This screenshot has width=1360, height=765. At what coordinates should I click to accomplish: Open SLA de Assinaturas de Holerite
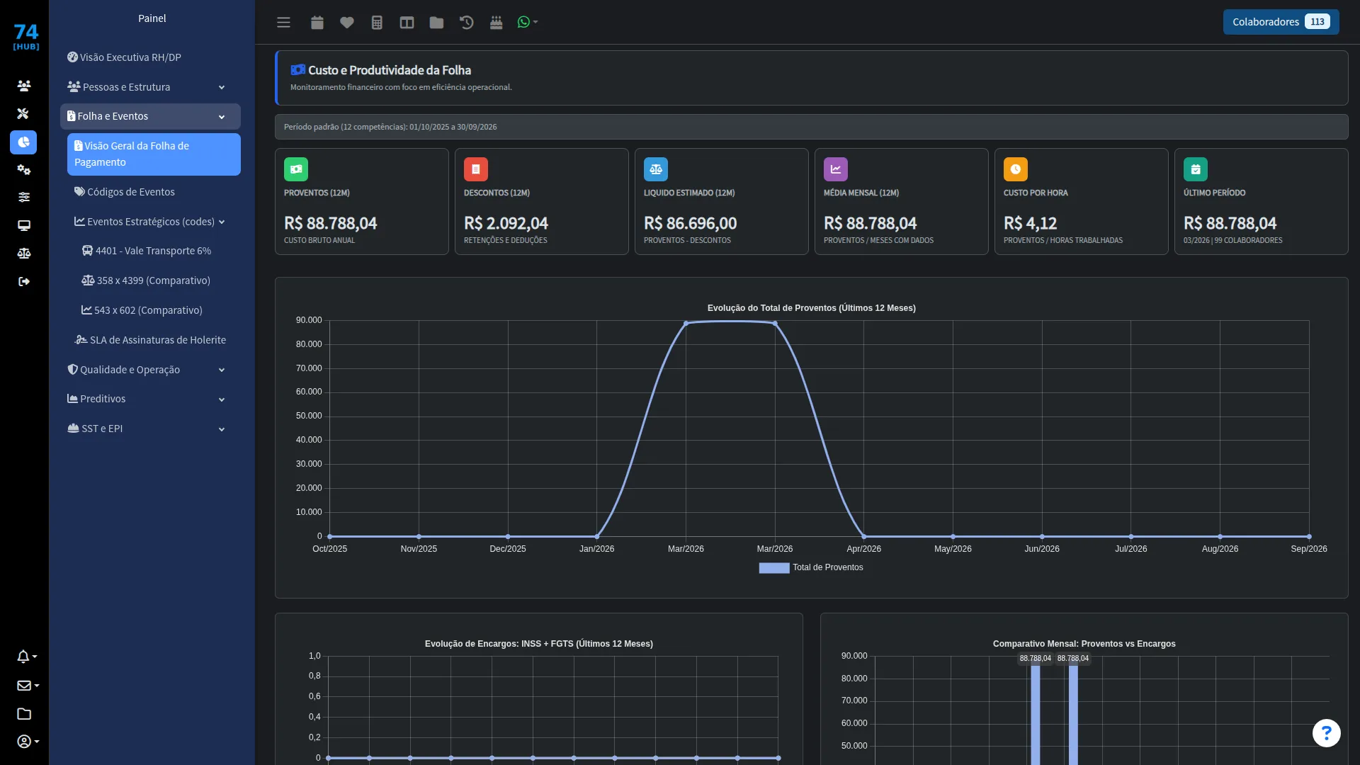click(154, 339)
